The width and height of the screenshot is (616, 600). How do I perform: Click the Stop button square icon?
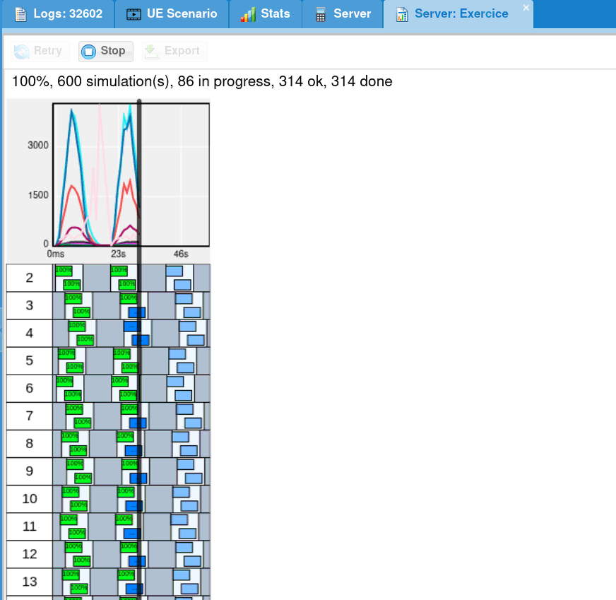point(89,51)
